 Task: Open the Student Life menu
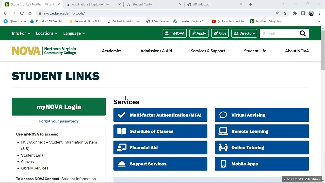pyautogui.click(x=255, y=51)
